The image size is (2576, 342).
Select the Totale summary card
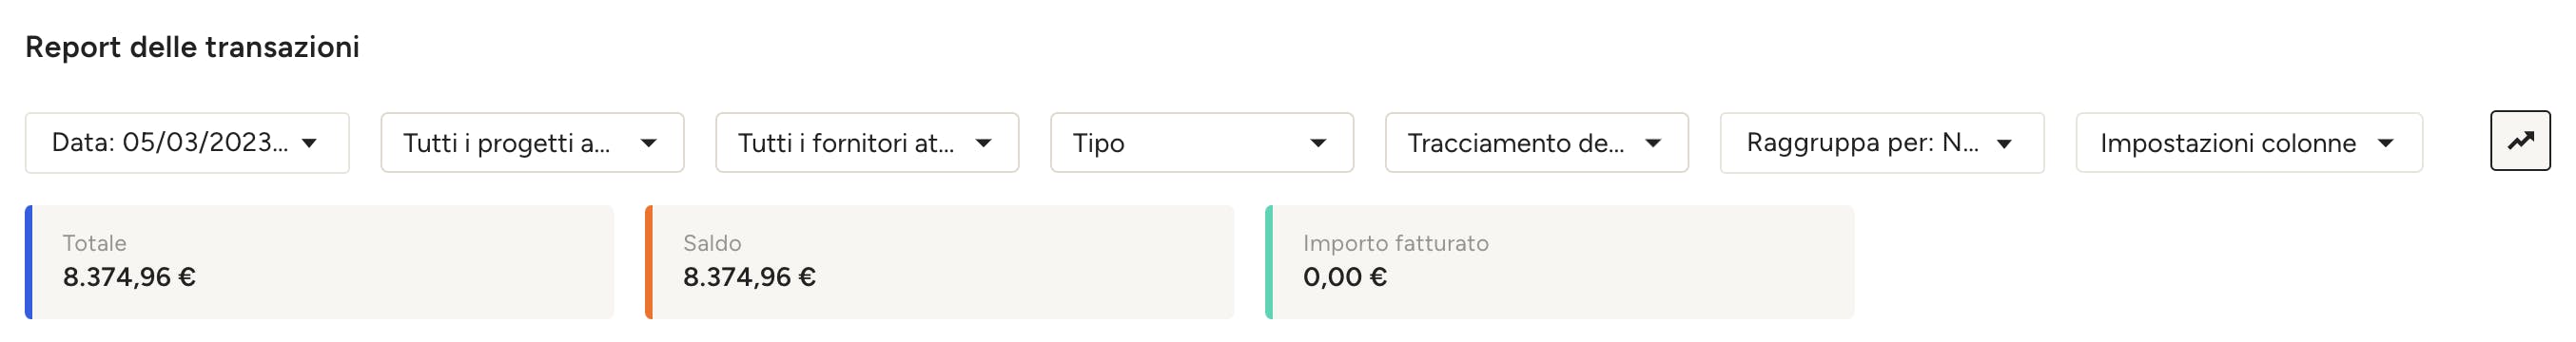(x=320, y=262)
